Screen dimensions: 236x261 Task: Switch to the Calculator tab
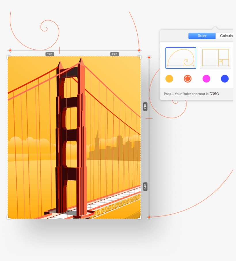pyautogui.click(x=227, y=36)
